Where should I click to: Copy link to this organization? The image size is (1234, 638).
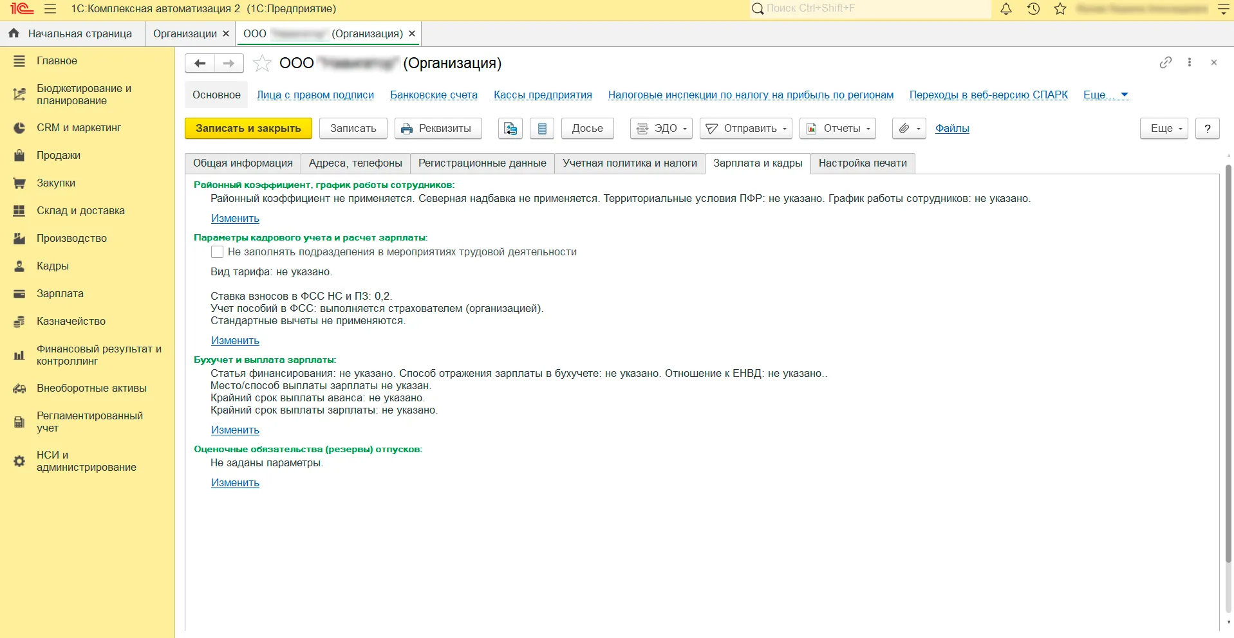1165,62
